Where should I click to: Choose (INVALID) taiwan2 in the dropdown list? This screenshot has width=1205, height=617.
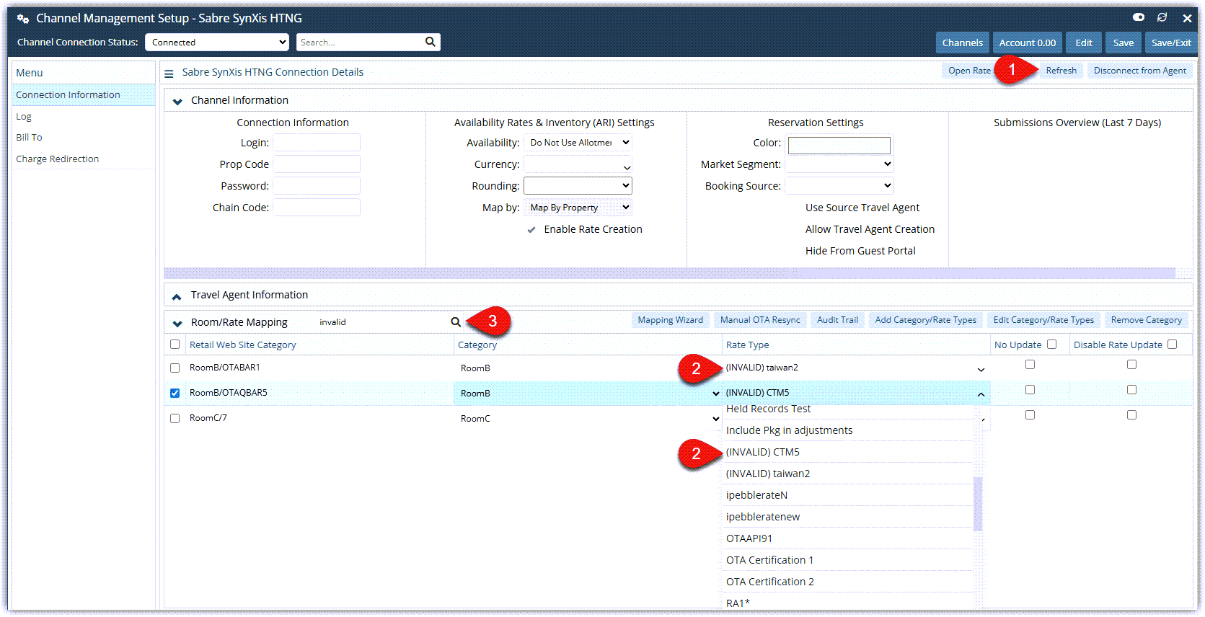[x=848, y=474]
